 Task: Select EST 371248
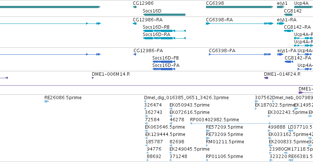(178, 156)
